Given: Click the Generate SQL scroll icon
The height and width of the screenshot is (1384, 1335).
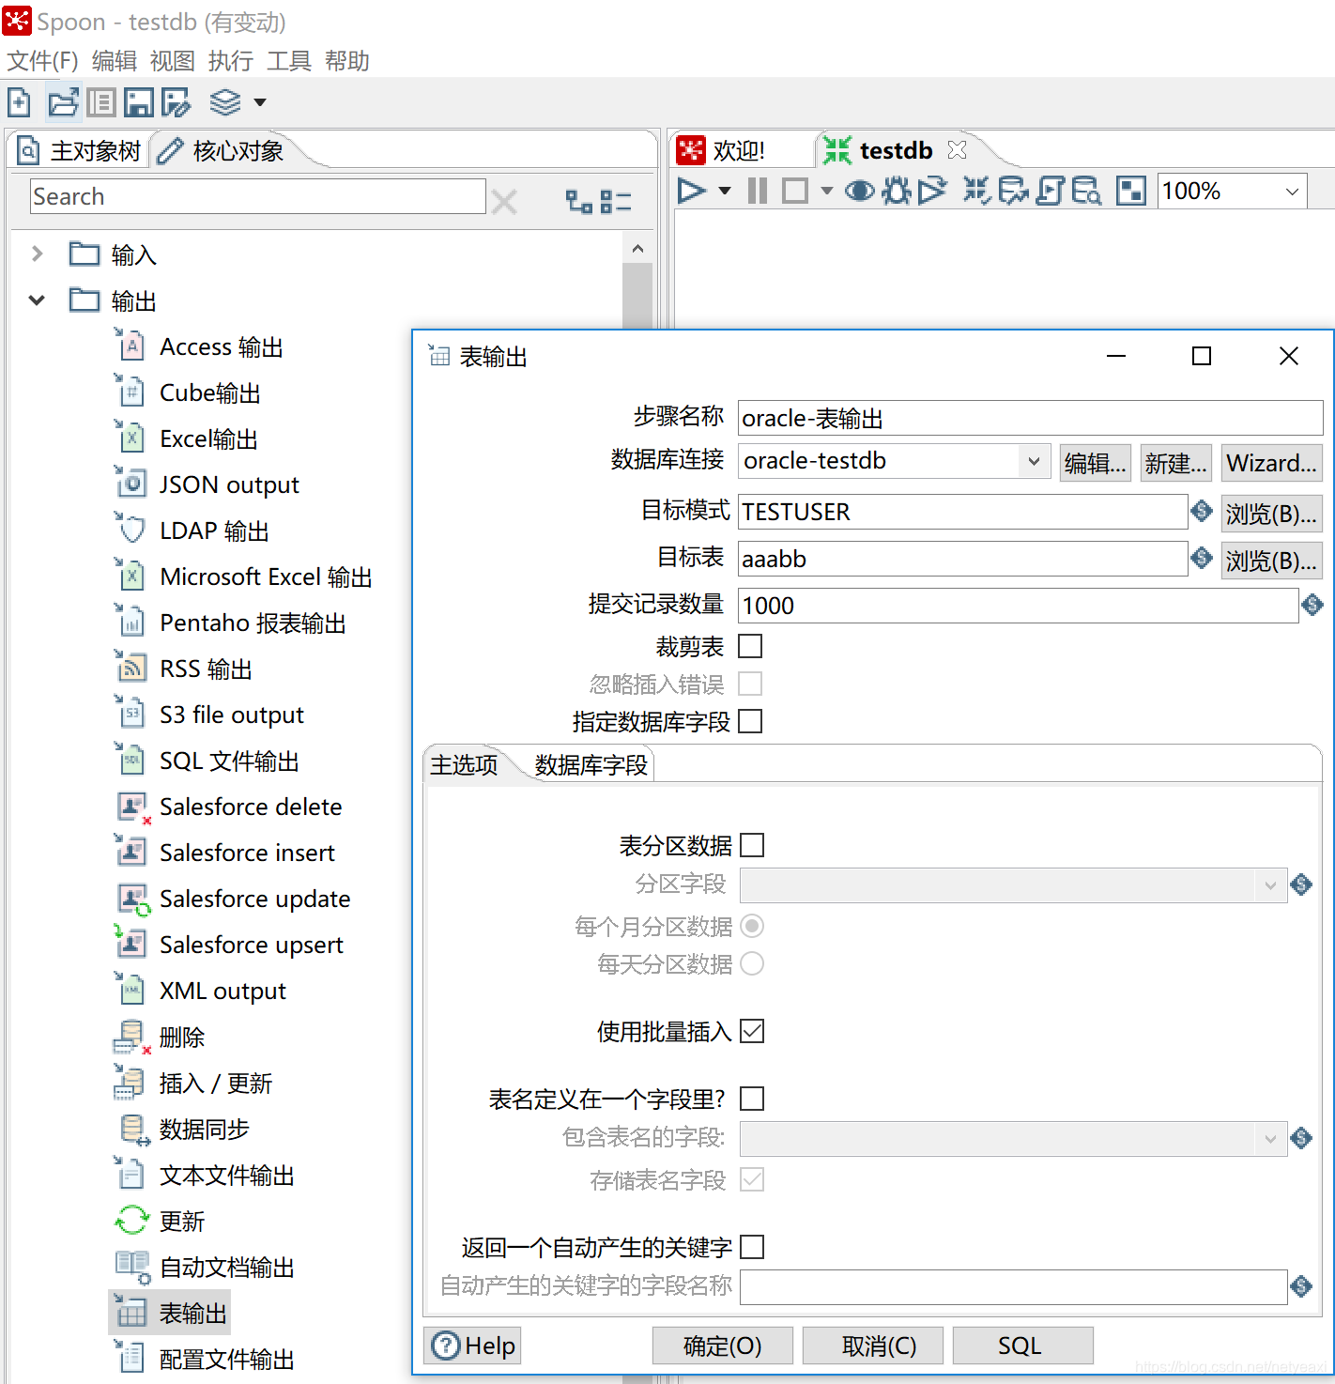Looking at the screenshot, I should [1050, 191].
